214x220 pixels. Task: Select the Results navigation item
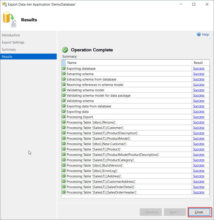point(9,56)
